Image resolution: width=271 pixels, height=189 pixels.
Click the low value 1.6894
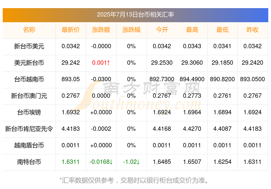(222, 112)
